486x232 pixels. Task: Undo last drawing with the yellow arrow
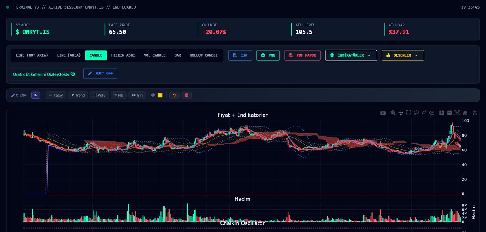175,95
